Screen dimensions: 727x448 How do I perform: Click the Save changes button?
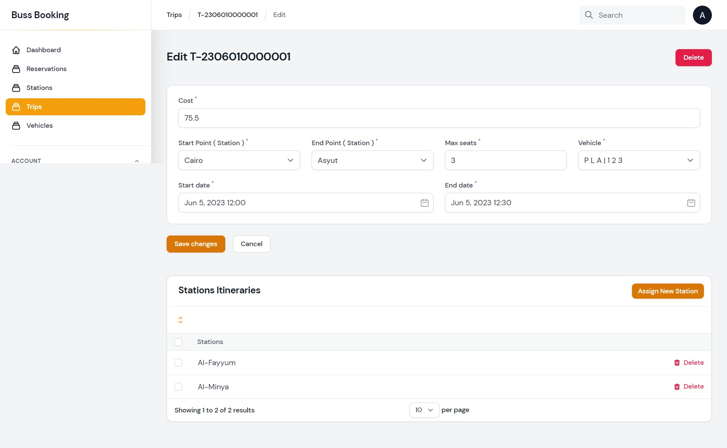click(196, 244)
